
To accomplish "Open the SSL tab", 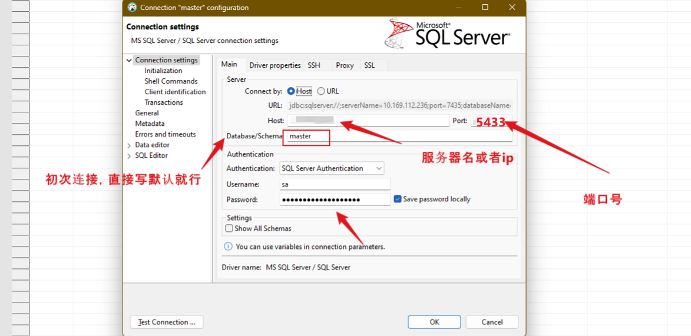I will (369, 65).
